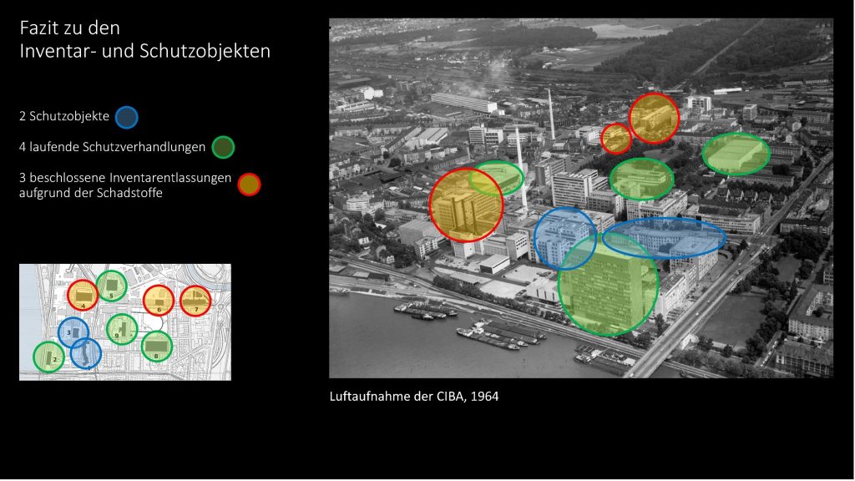Select green circle number 5 on map
Viewport: 855px width, 481px height.
[111, 286]
